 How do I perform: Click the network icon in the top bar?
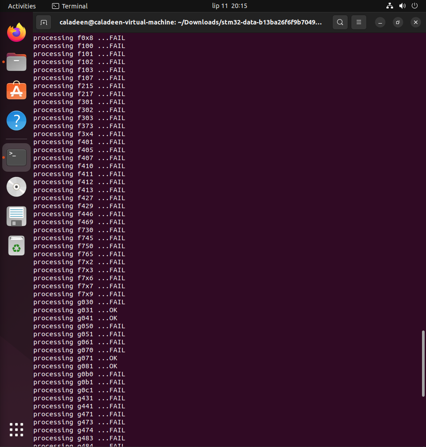[x=390, y=6]
